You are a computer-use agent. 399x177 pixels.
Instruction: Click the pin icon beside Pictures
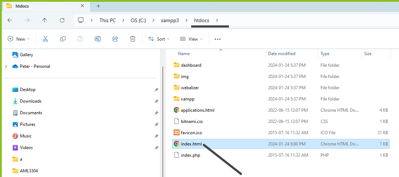[157, 125]
